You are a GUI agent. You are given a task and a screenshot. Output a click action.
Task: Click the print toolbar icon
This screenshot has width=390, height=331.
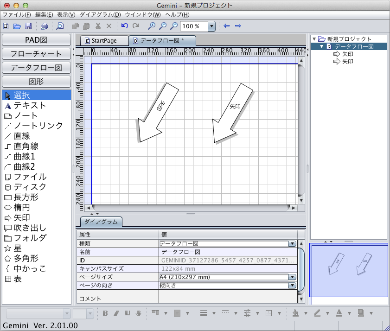[x=44, y=26]
